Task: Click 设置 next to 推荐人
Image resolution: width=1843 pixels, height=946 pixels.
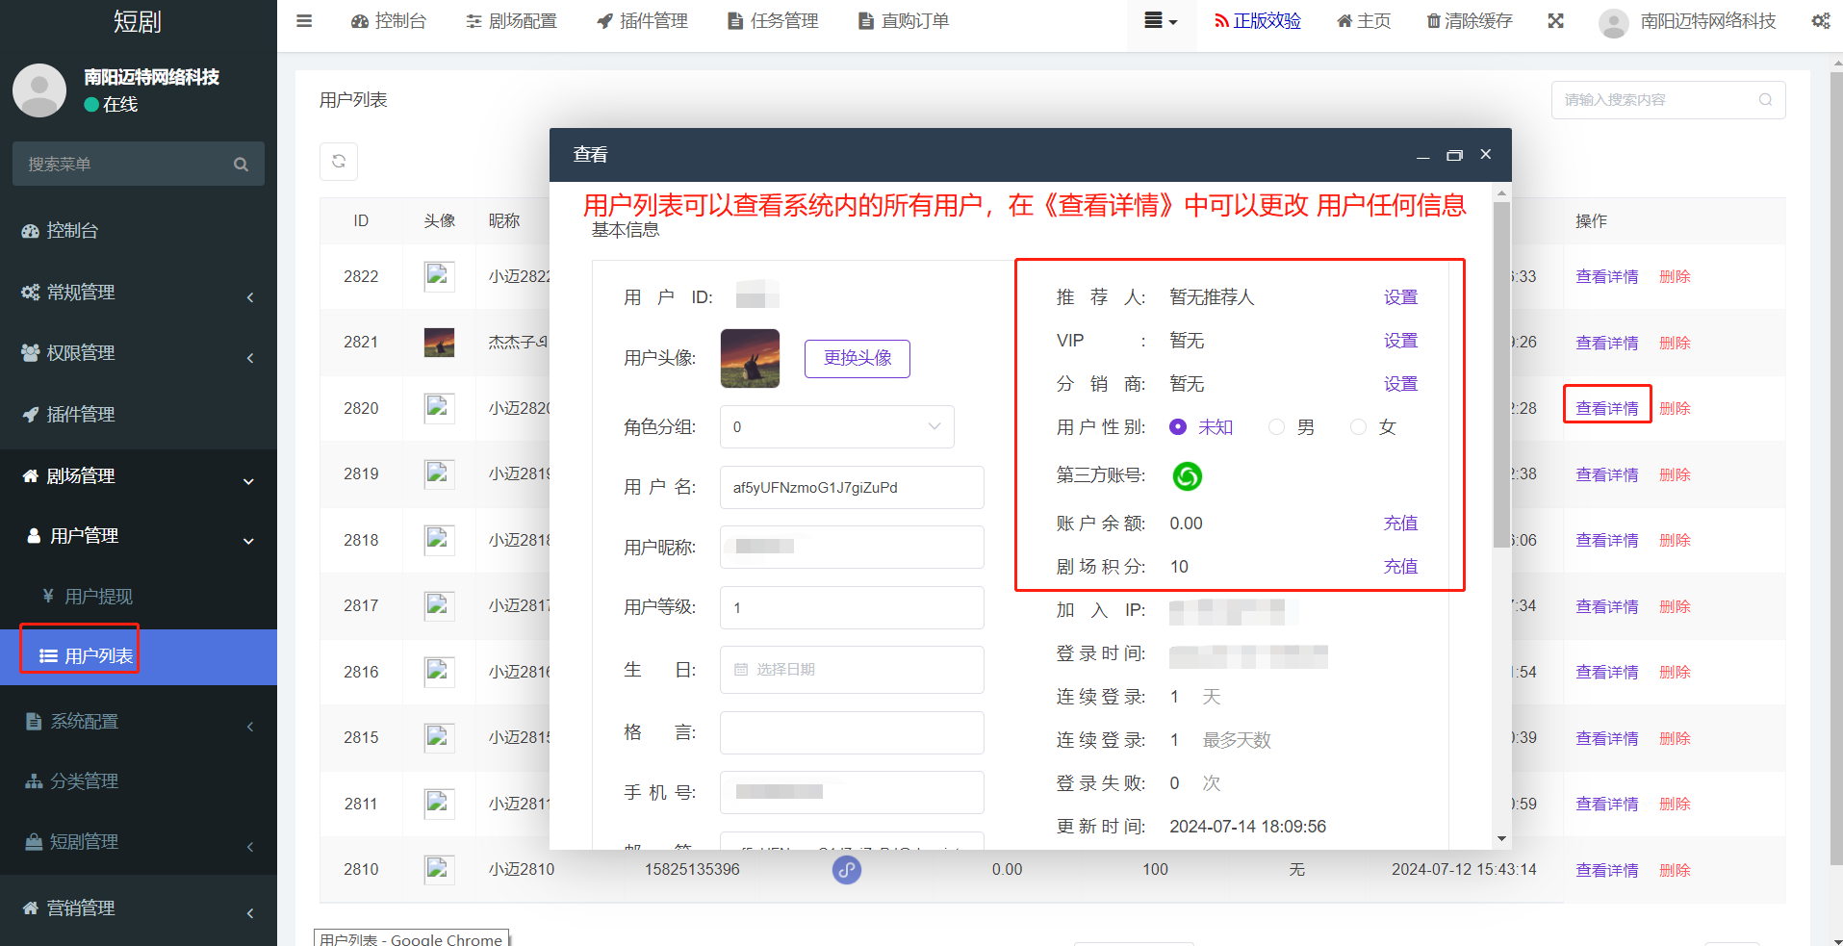Action: (x=1400, y=297)
